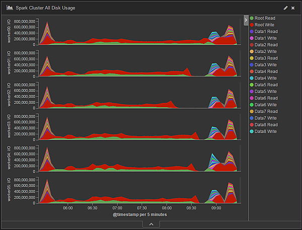Screen dimensions: 302x230
Task: Click Data6 Write legend label
Action: 266,105
